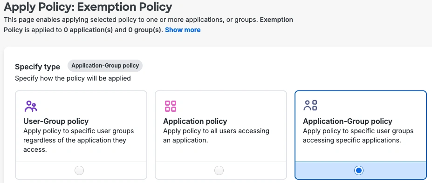The image size is (432, 183).
Task: Click the Apply Policy: Exemption Policy heading
Action: point(88,7)
